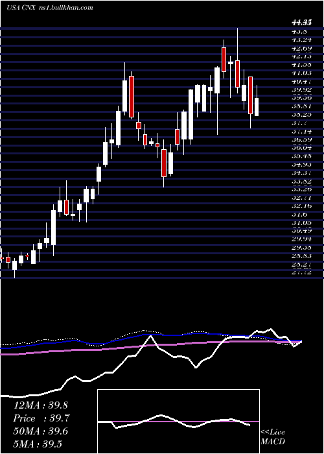The image size is (324, 454).
Task: Click the 36.04 price axis label
Action: [x=301, y=147]
